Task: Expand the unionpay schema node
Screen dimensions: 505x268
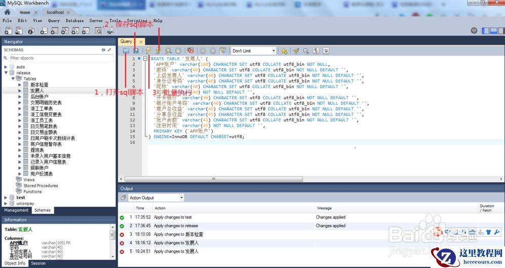Action: (x=6, y=203)
